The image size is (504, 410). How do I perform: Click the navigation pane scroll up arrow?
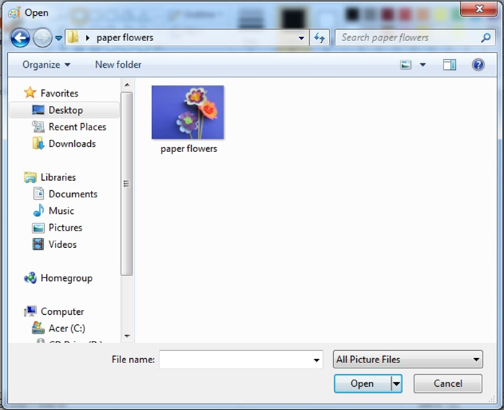click(x=127, y=85)
